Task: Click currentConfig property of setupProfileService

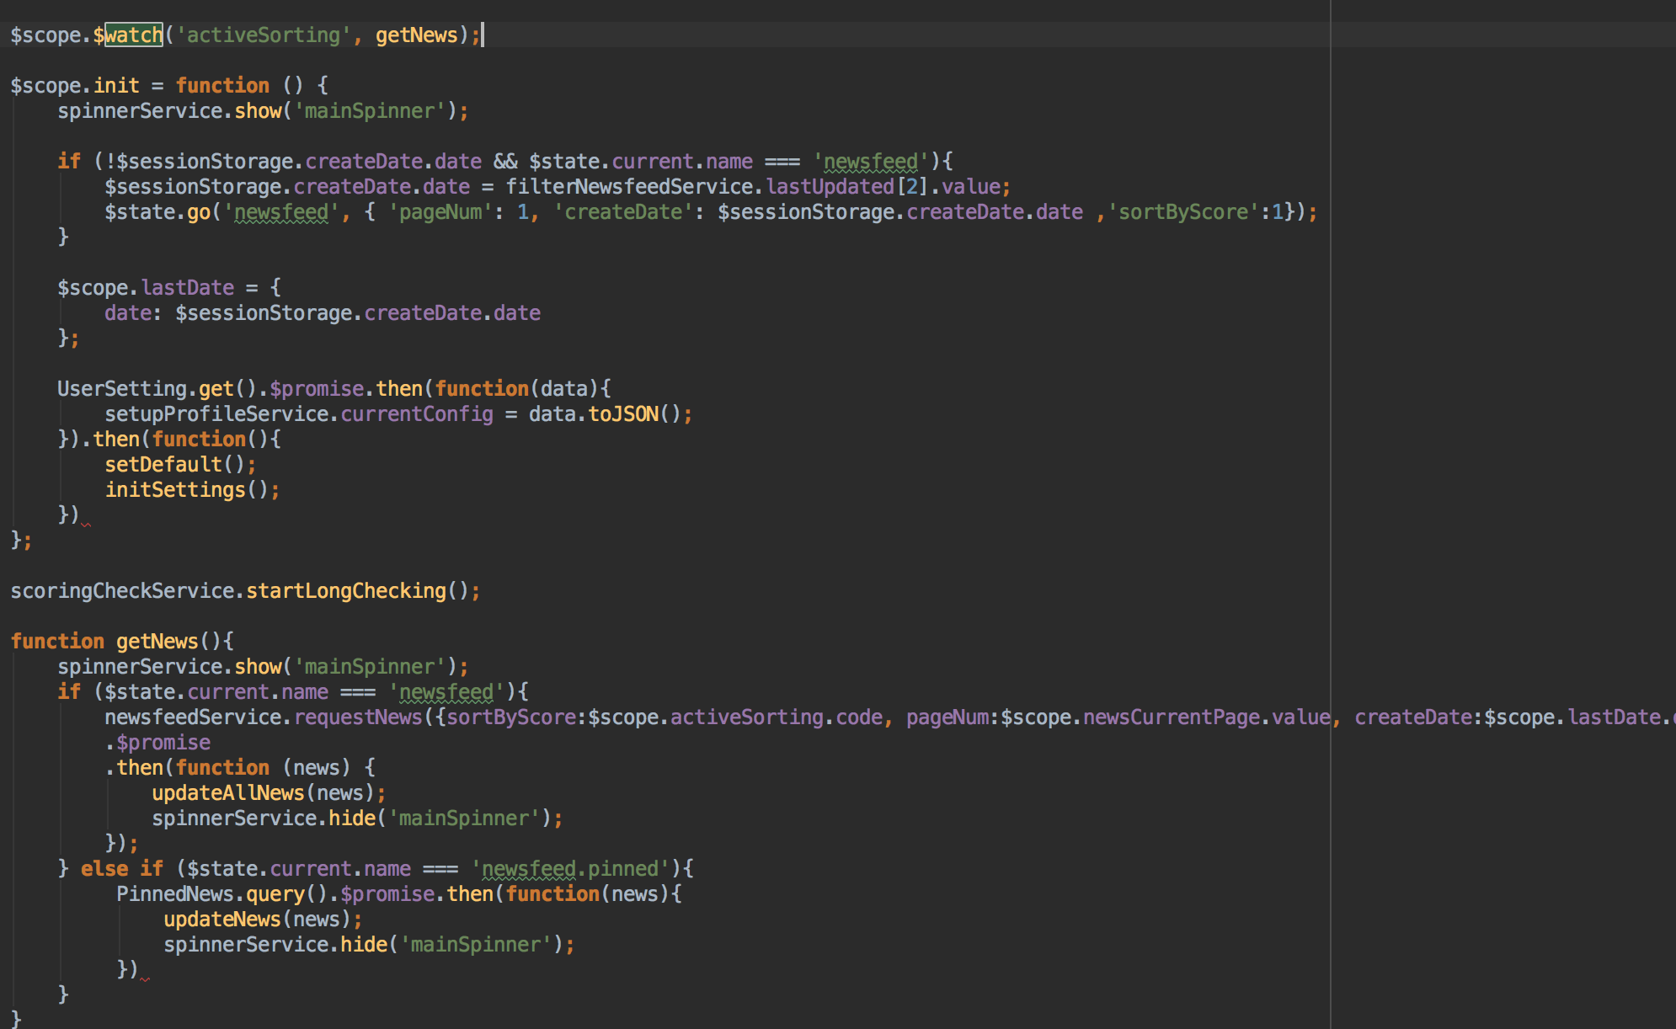Action: pos(416,414)
